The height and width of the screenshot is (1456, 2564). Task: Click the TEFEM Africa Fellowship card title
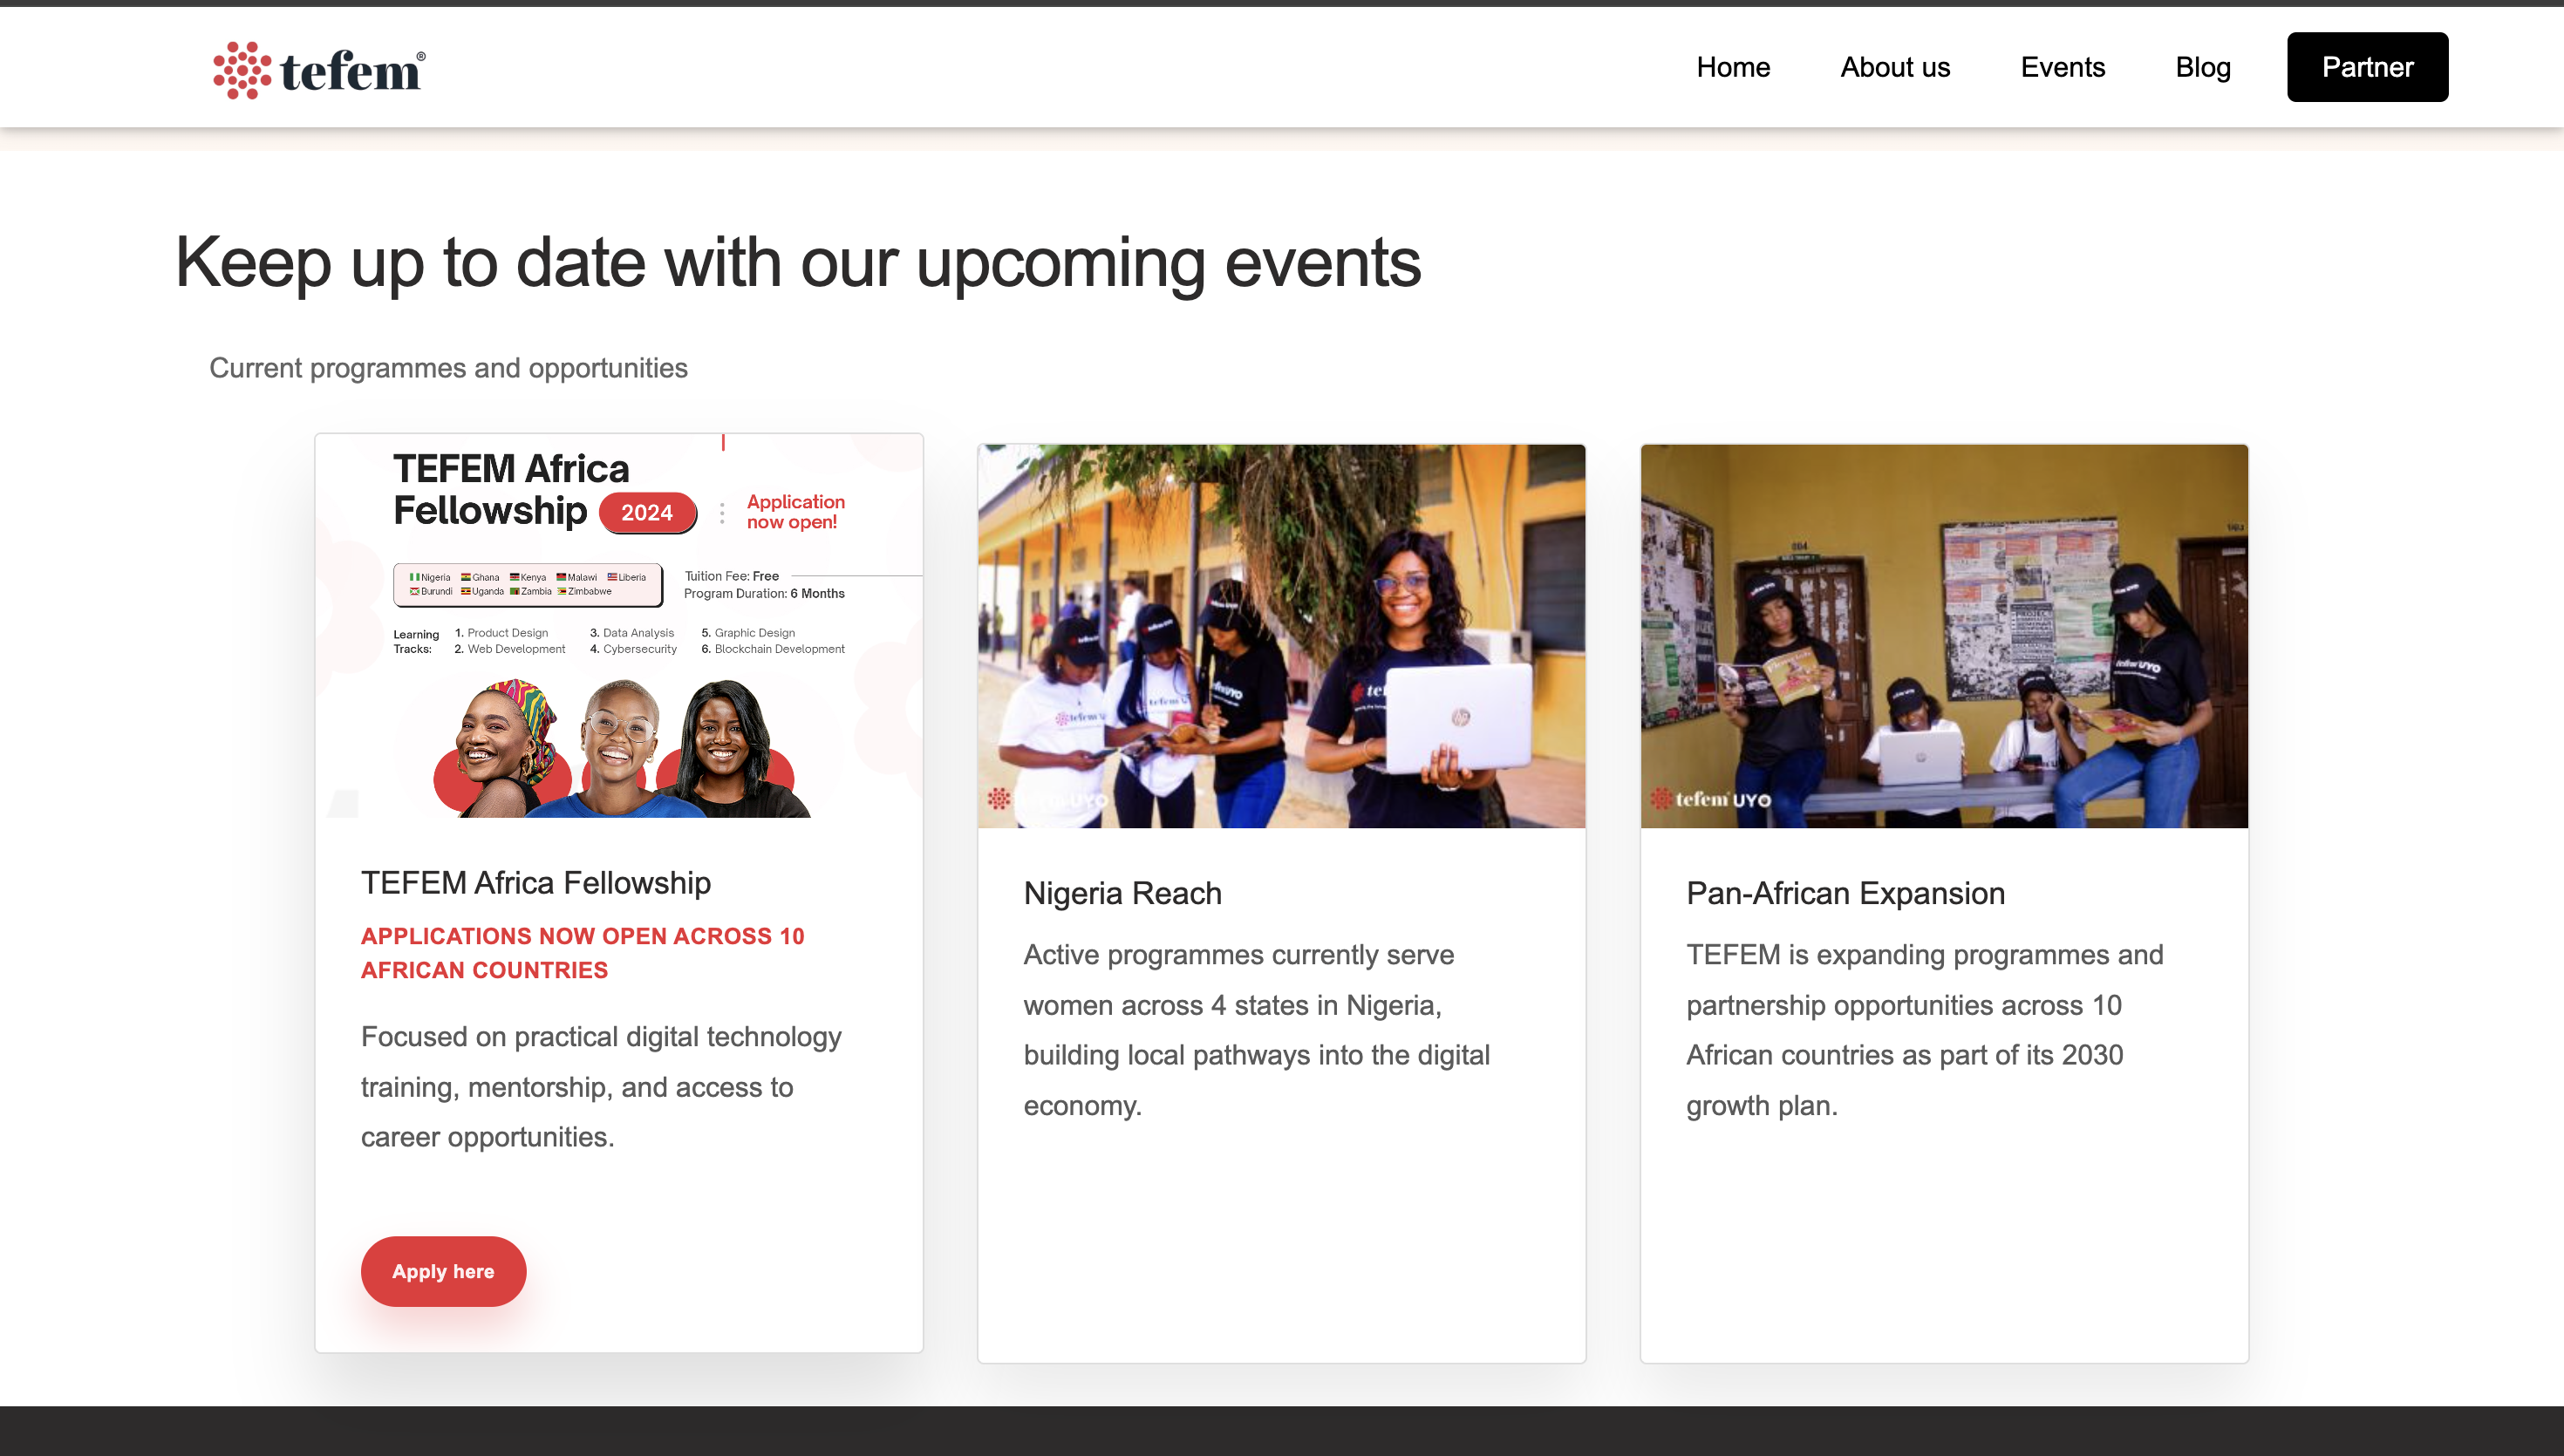[535, 882]
